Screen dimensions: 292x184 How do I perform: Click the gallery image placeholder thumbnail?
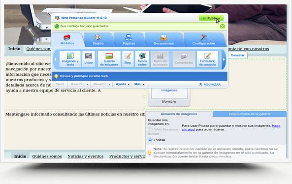point(169,93)
